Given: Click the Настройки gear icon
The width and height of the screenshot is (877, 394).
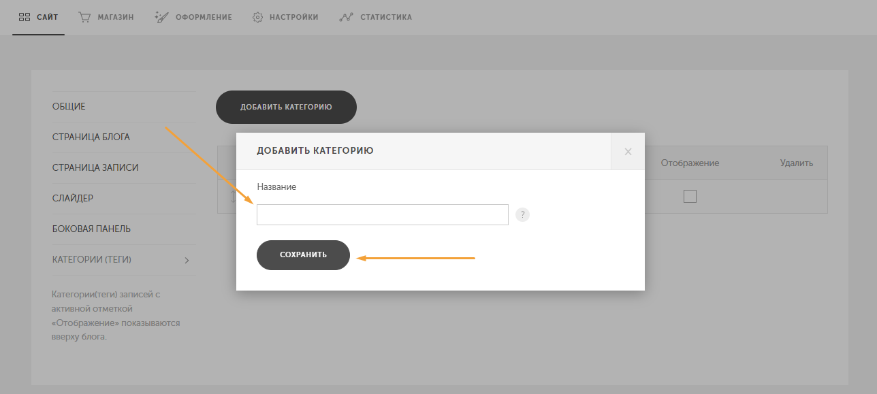Looking at the screenshot, I should point(257,17).
